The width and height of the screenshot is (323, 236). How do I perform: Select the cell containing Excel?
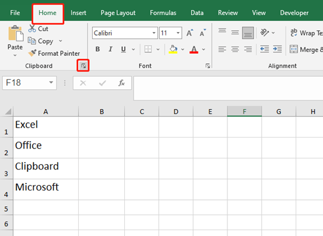(x=45, y=127)
